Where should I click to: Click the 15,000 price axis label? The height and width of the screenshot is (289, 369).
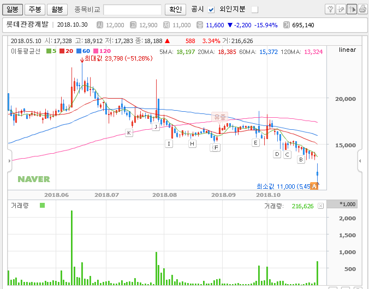coord(346,145)
